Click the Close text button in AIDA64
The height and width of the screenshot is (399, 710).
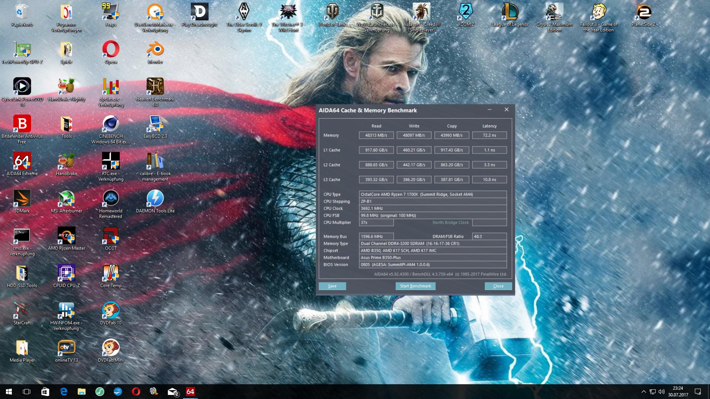(498, 286)
